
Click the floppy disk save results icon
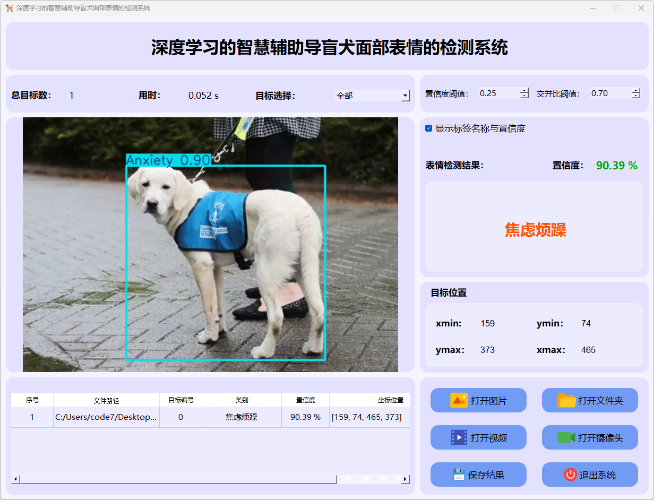coord(459,475)
